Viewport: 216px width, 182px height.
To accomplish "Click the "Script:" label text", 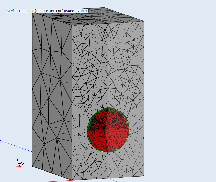I will 13,11.
